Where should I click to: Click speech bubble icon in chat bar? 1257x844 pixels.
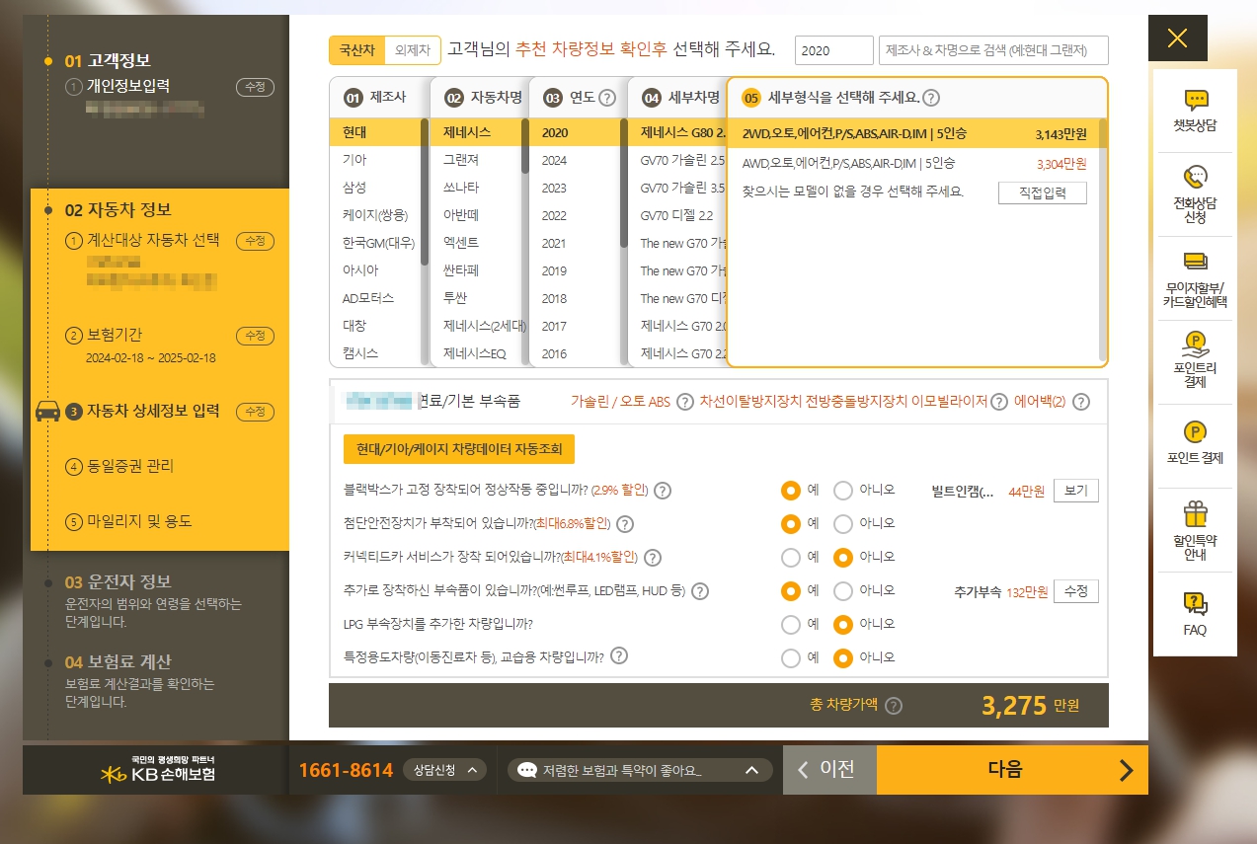(527, 770)
